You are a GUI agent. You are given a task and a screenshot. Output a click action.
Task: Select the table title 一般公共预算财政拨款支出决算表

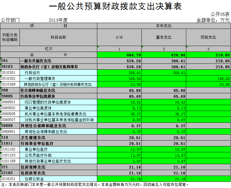pos(115,6)
